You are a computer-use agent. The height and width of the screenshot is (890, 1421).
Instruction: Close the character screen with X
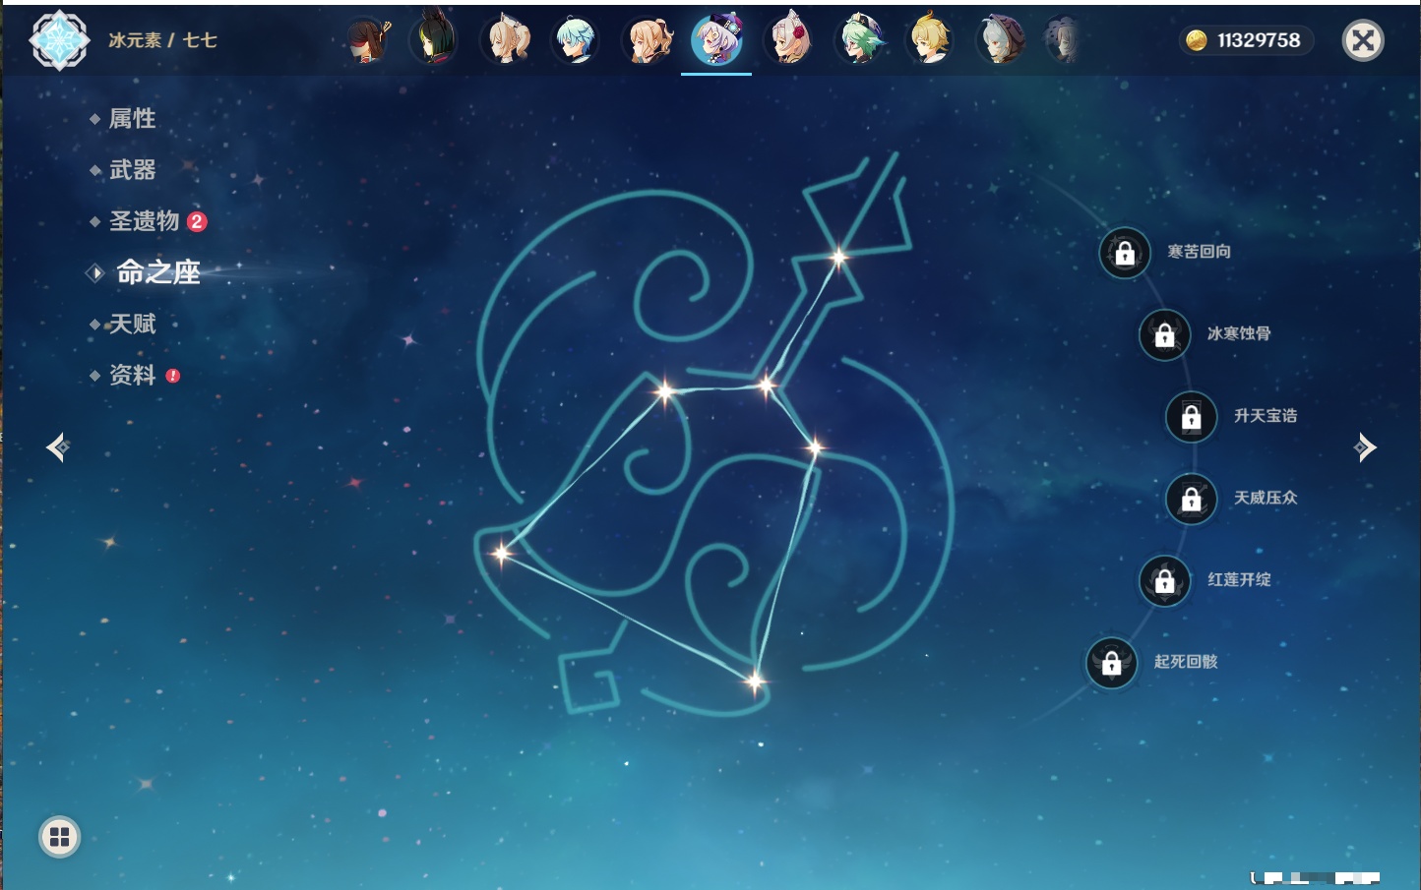click(1363, 40)
